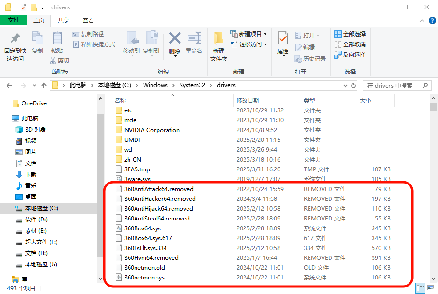The image size is (438, 294).
Task: Click the navigation pane scroll up arrow
Action: point(101,98)
